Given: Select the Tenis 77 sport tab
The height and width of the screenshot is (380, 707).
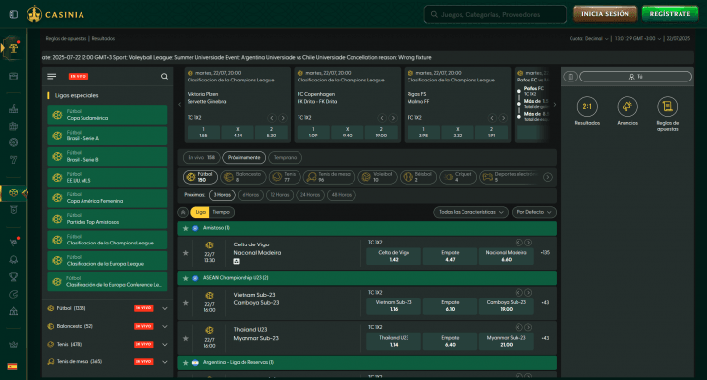Looking at the screenshot, I should tap(285, 177).
